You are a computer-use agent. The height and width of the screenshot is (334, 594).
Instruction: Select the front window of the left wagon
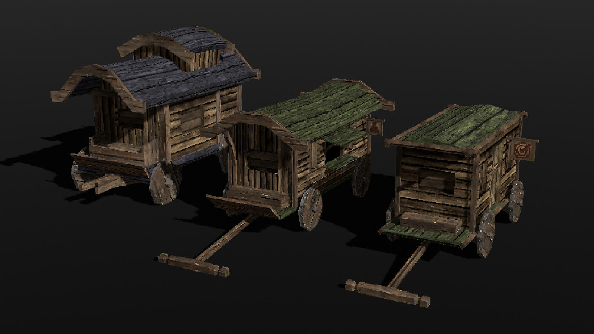coord(130,119)
